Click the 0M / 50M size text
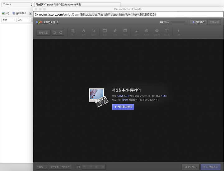This screenshot has width=224, height=171. coord(165,22)
